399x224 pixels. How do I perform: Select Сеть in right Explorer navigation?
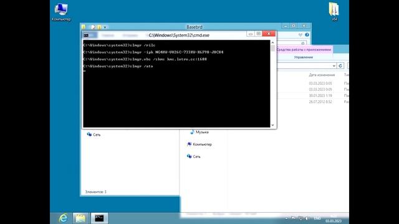194,156
